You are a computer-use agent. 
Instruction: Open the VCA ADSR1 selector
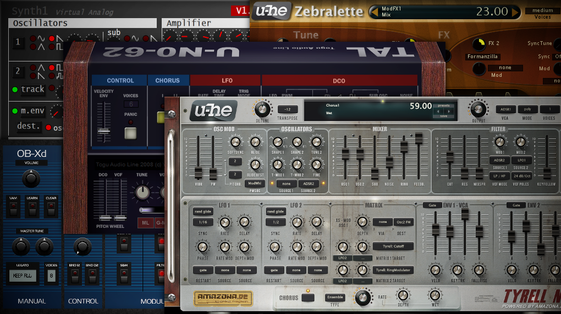[x=505, y=109]
